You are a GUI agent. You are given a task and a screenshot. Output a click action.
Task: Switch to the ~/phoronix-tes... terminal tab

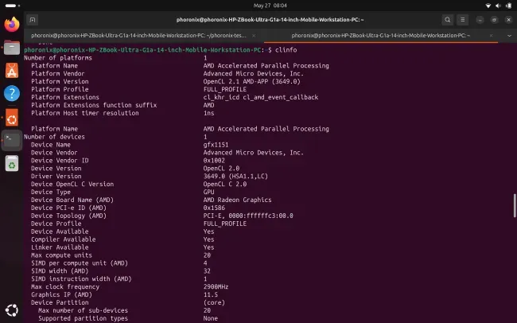(139, 35)
